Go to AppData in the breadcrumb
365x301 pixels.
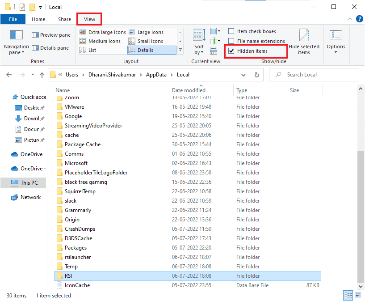point(156,75)
